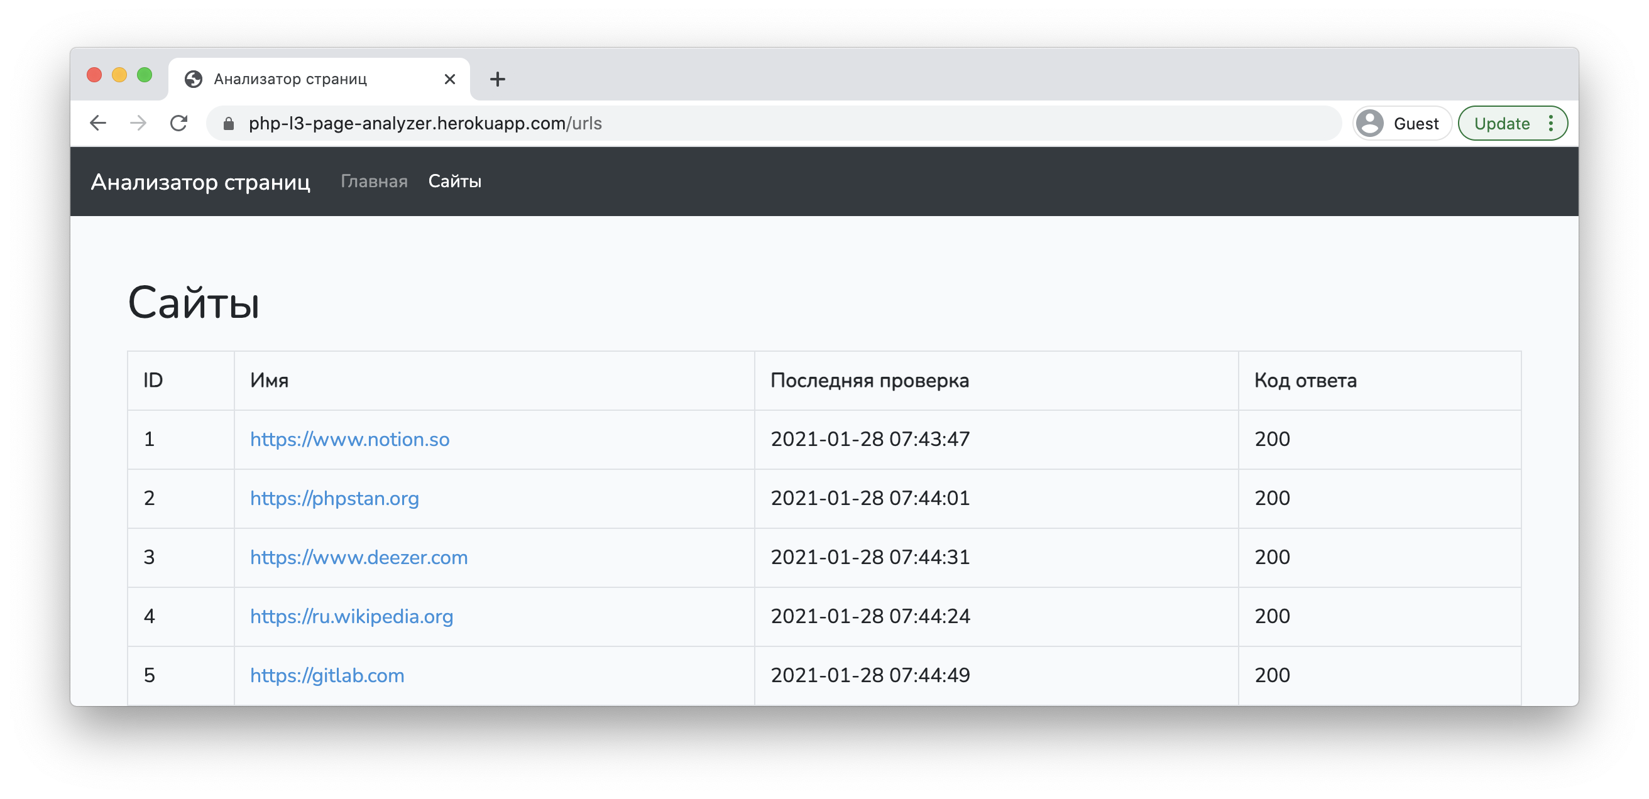Image resolution: width=1649 pixels, height=799 pixels.
Task: Open the https://phpstan.org link
Action: pyautogui.click(x=334, y=498)
